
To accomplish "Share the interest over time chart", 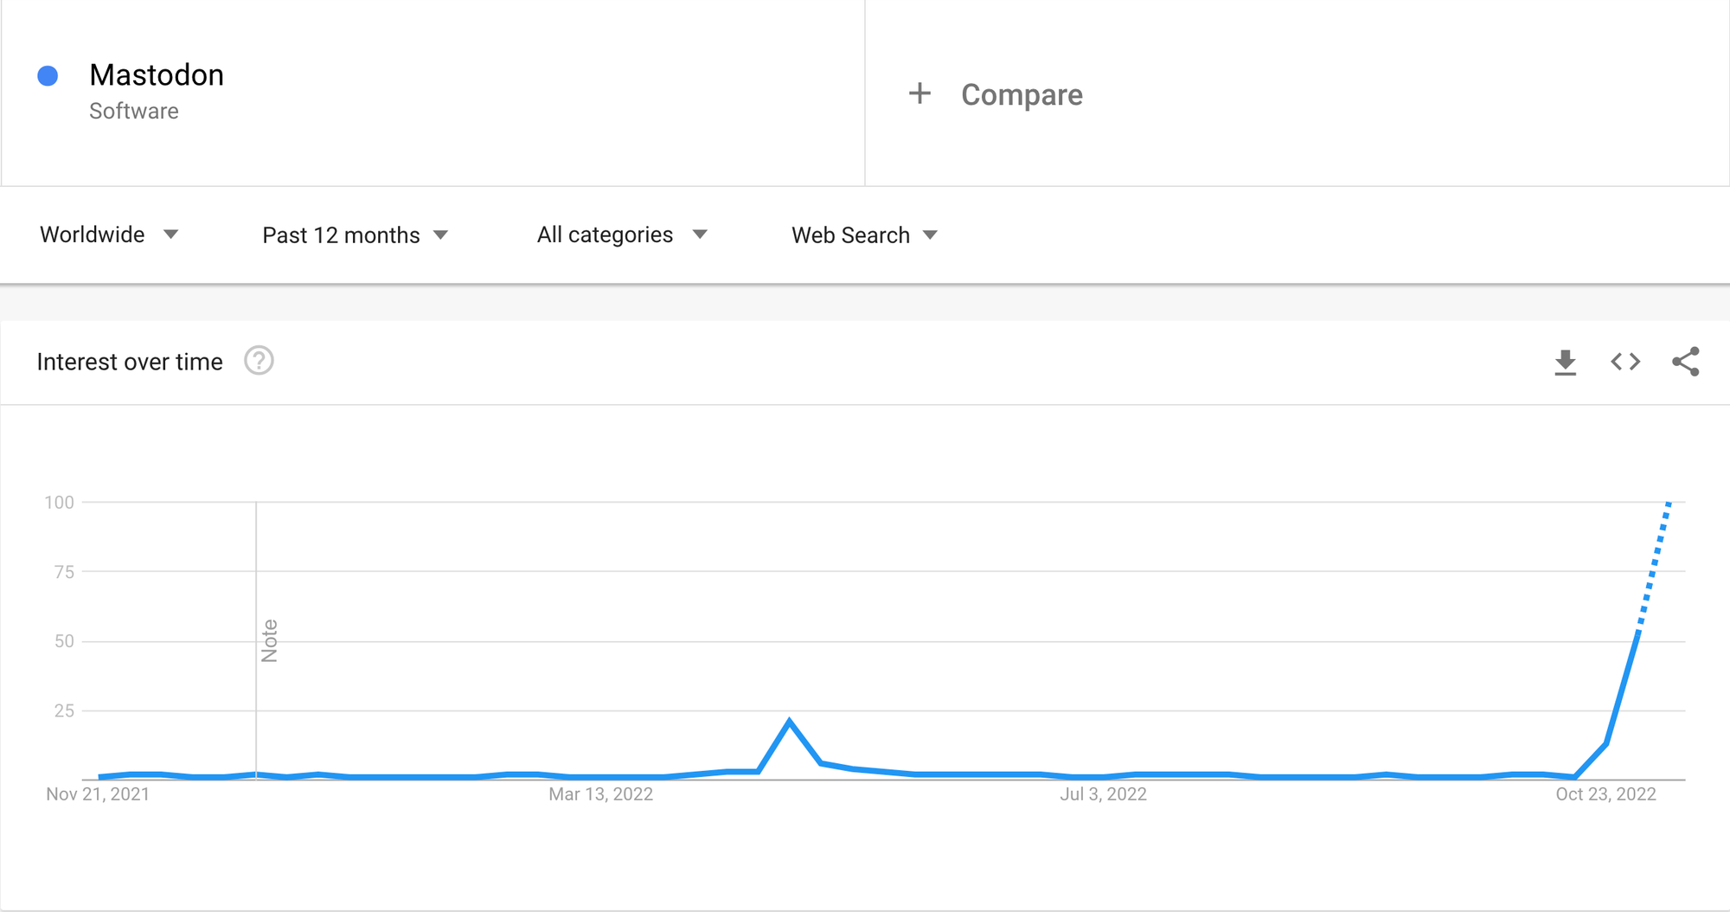I will [x=1685, y=362].
